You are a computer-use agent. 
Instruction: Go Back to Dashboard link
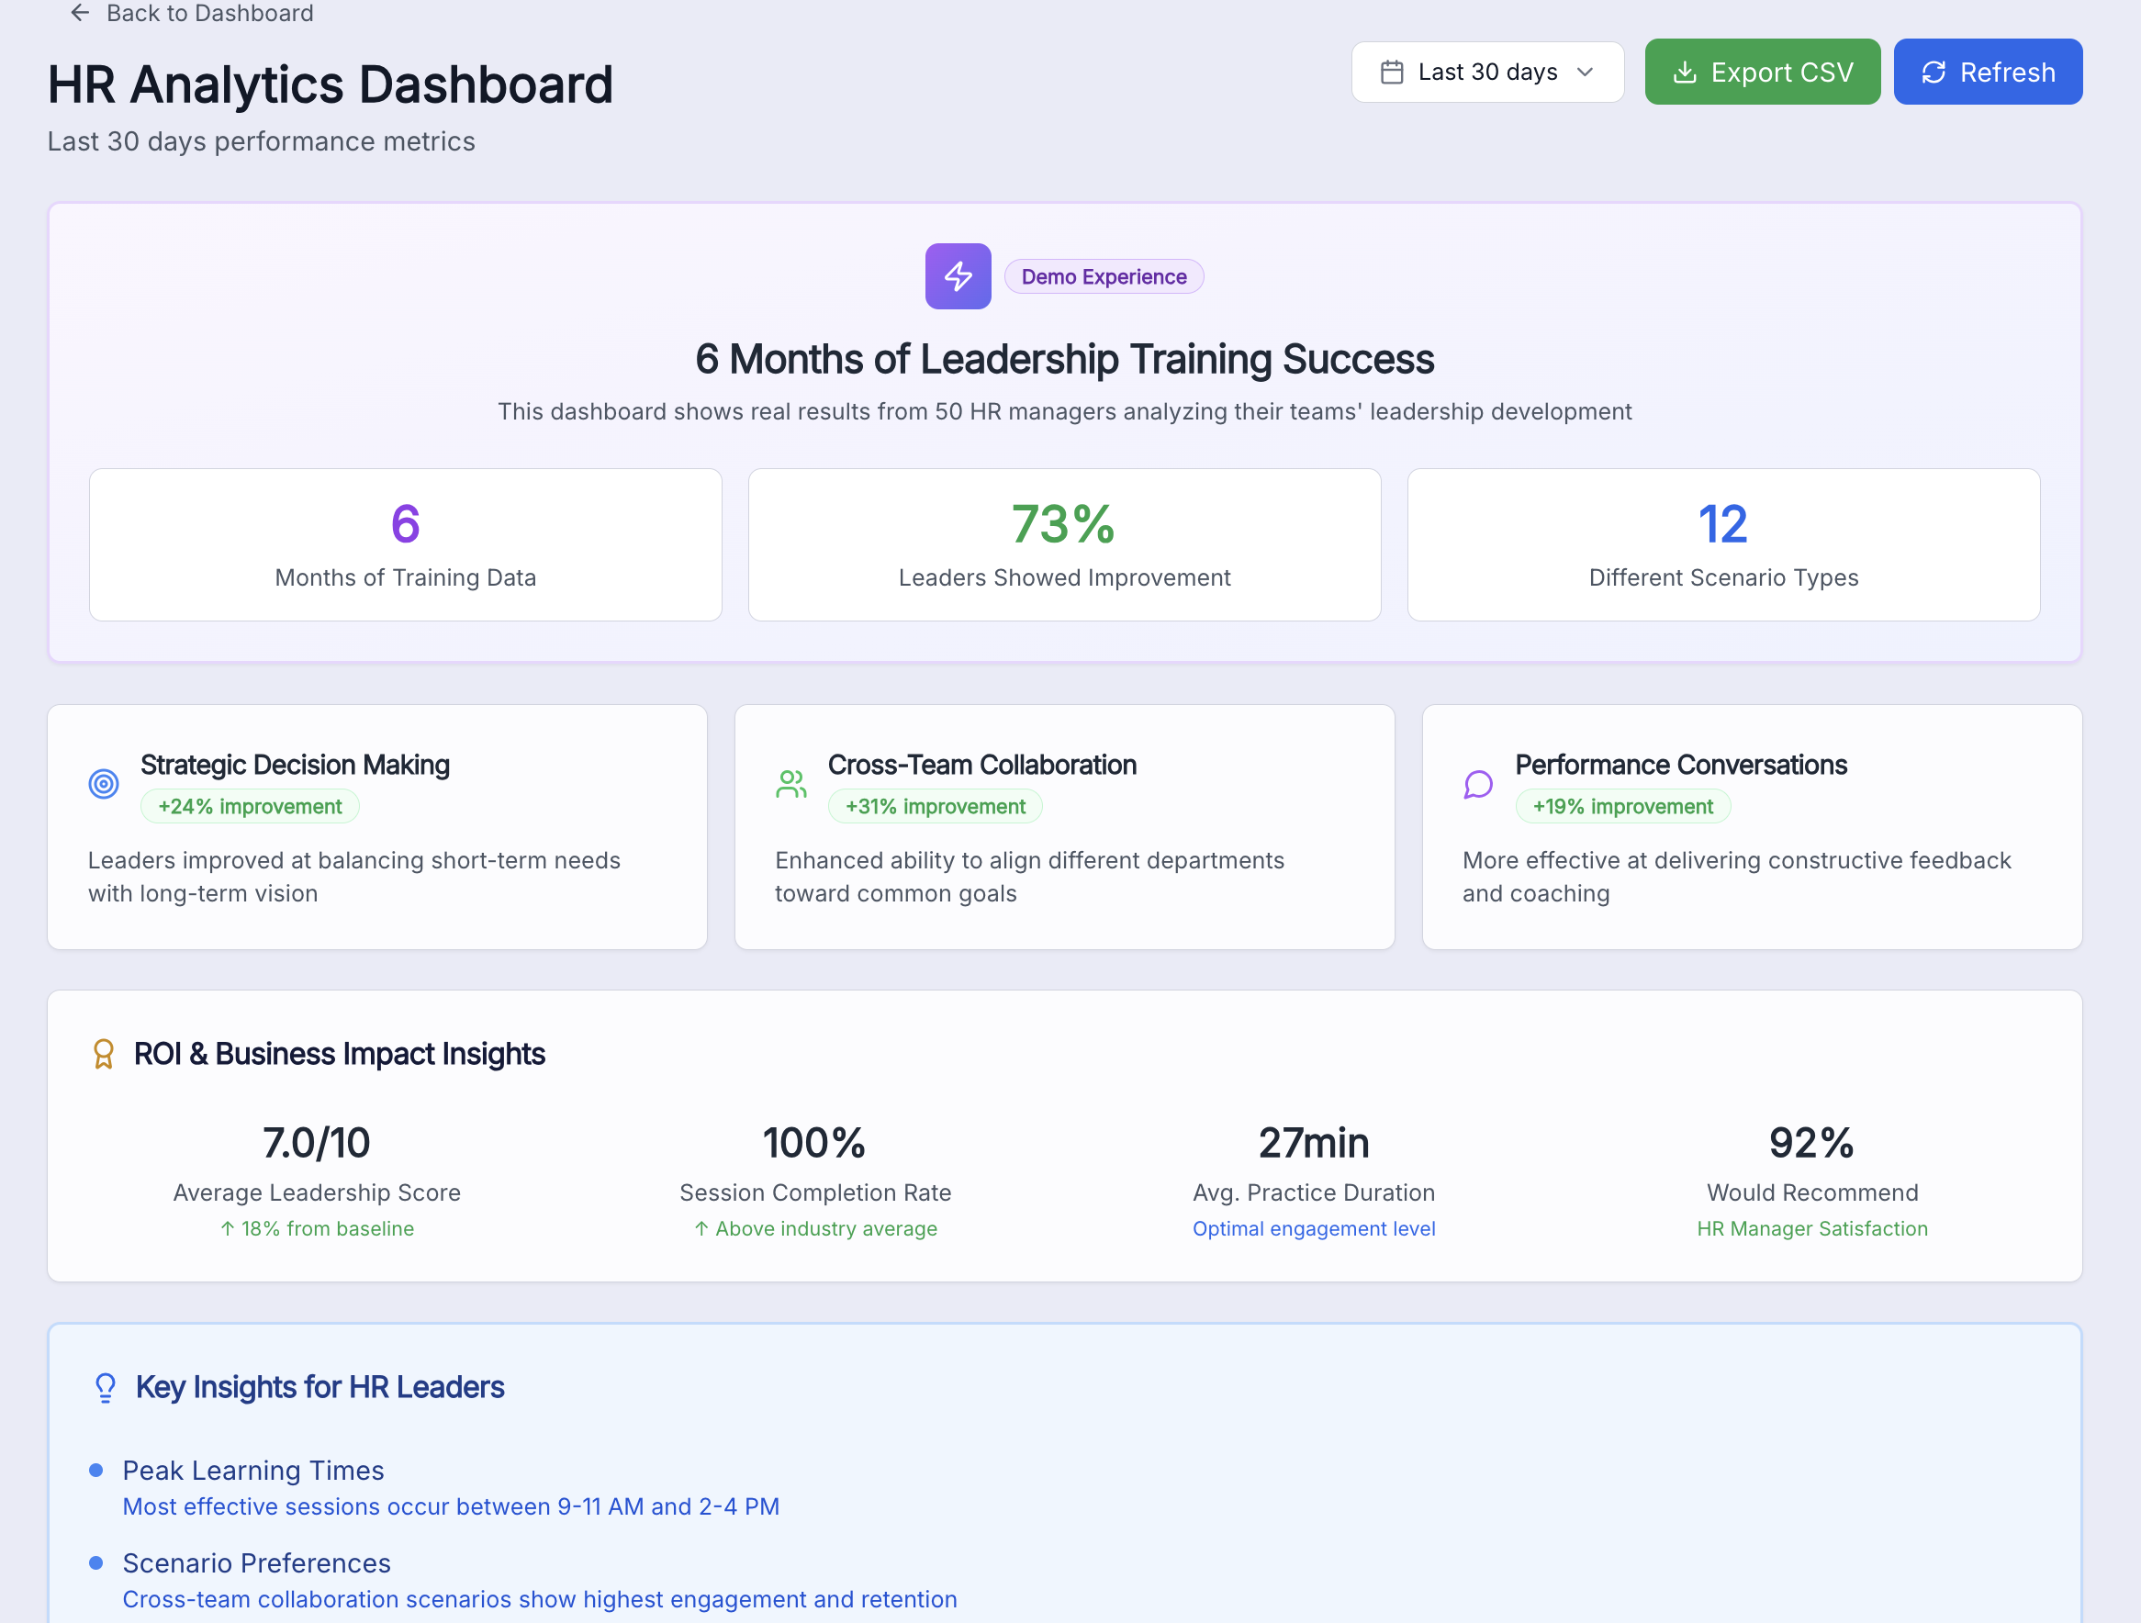(x=209, y=14)
